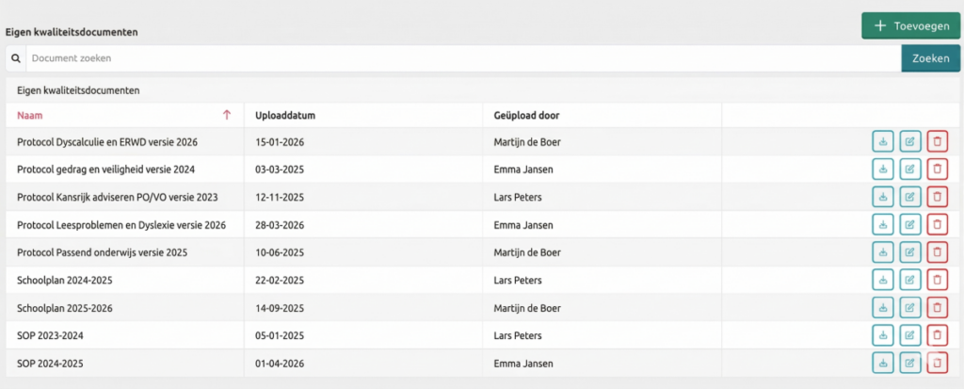Select 'Protocol Leesproblemen en Dyslexie versie 2026' name

pyautogui.click(x=121, y=225)
